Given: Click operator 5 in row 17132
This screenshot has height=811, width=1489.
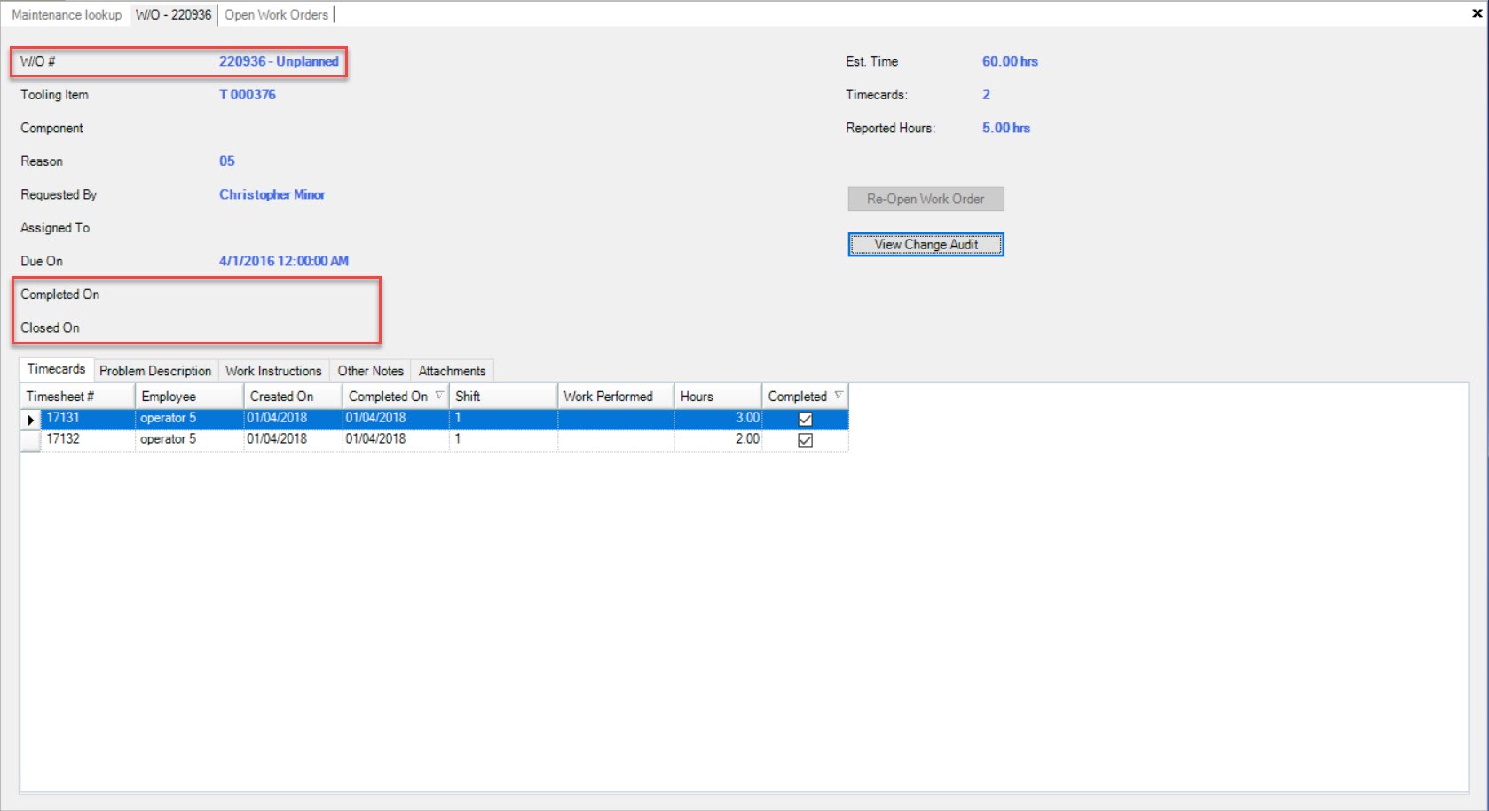Looking at the screenshot, I should [189, 439].
